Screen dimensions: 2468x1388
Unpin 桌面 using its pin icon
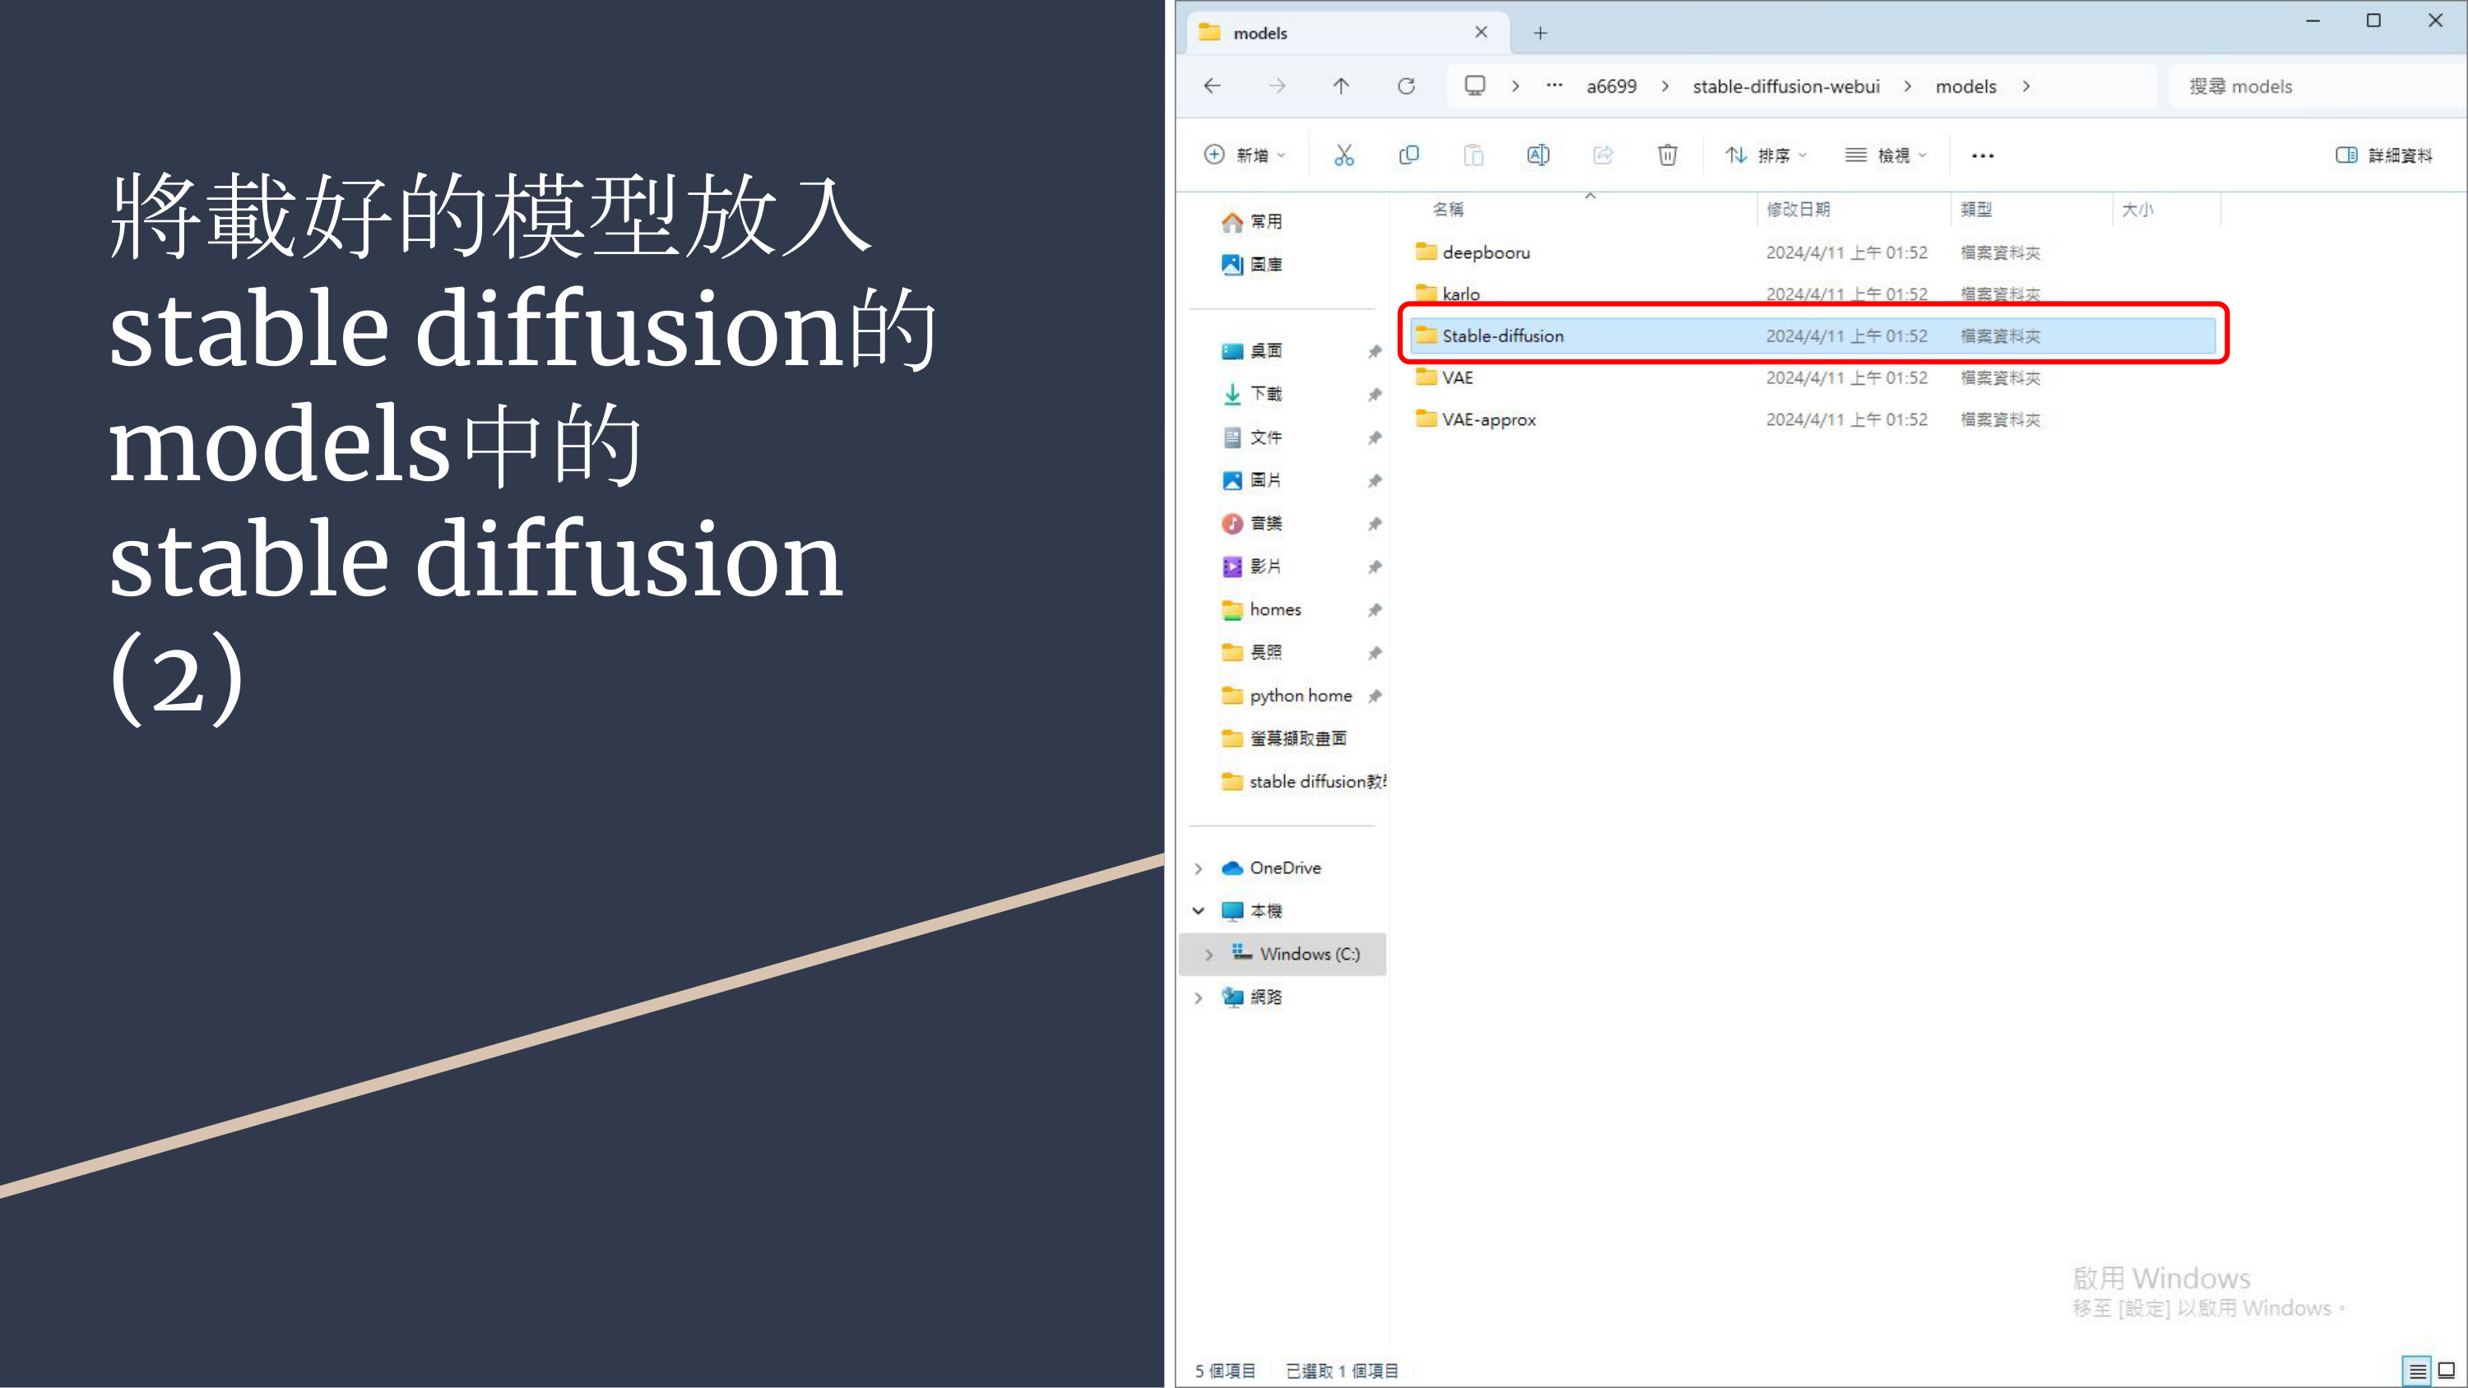tap(1375, 352)
